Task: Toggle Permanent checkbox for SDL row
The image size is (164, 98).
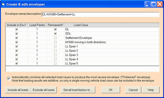Action: 55,34
